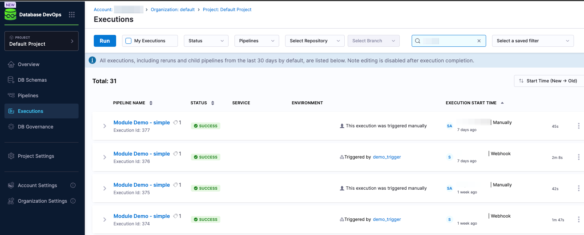This screenshot has width=584, height=235.
Task: Change sort order Start Time button
Action: pos(548,81)
